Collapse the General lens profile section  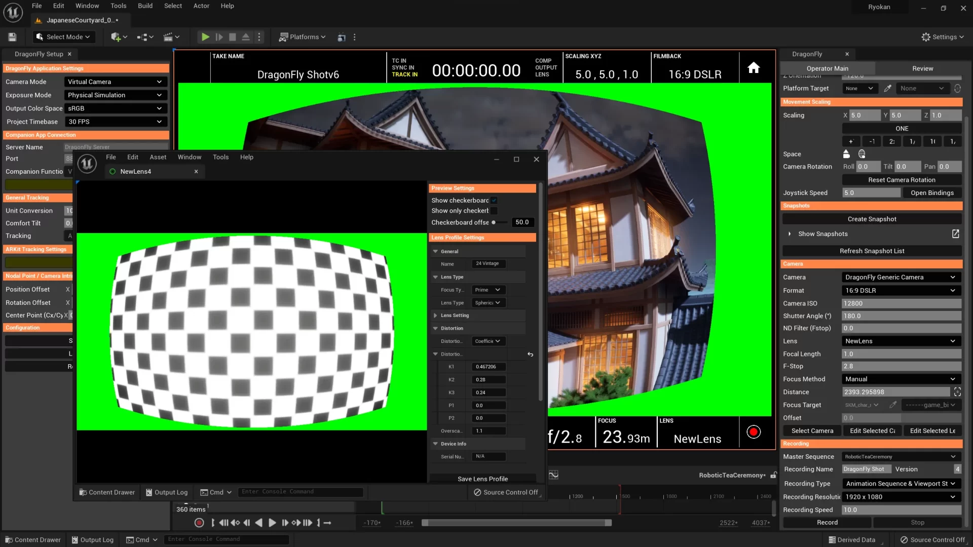(x=435, y=251)
